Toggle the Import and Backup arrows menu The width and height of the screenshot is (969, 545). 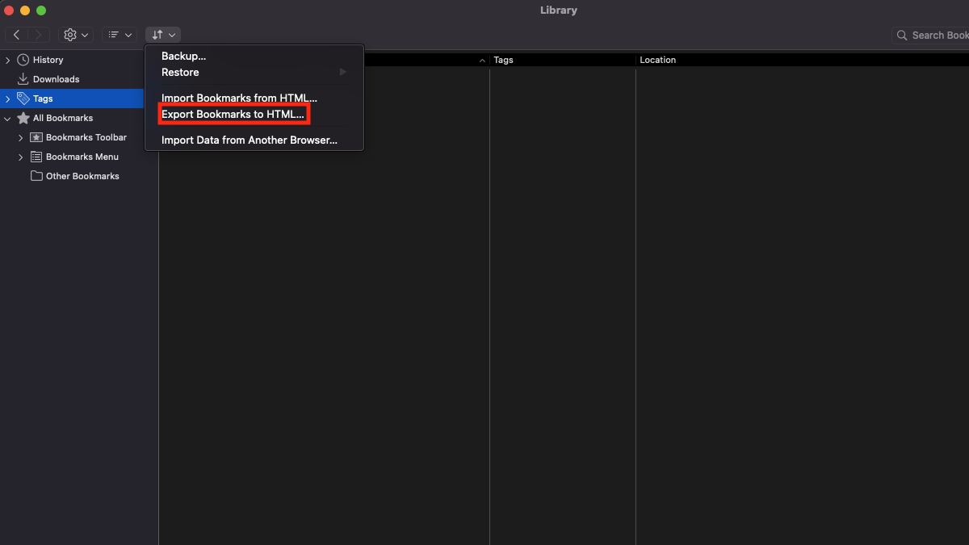tap(163, 35)
